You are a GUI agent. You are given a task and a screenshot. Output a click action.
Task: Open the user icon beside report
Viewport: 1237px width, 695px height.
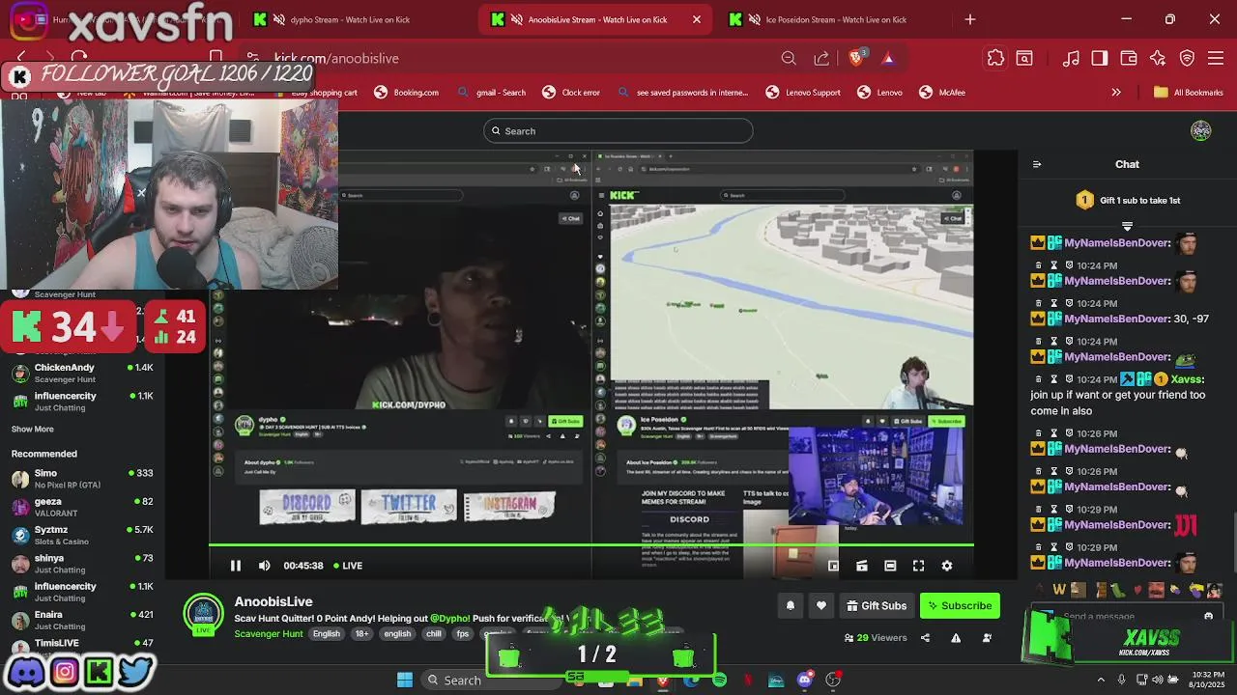tap(987, 637)
